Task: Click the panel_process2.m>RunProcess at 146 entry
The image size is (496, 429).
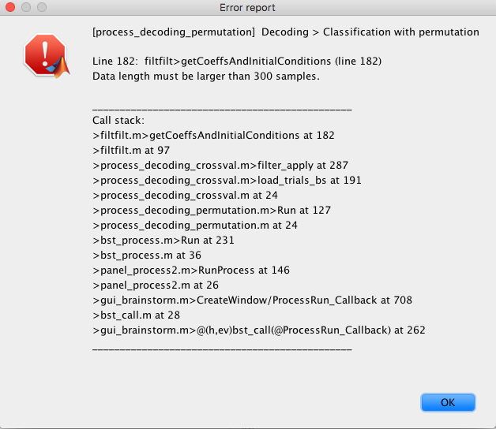Action: 191,270
